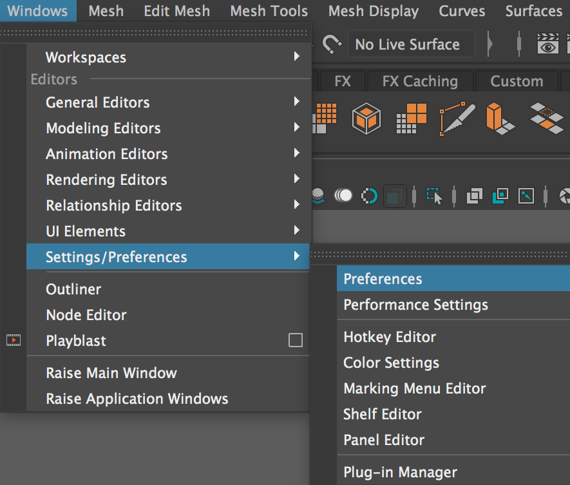This screenshot has height=485, width=570.
Task: Open the Mesh Tools menu
Action: [x=269, y=11]
